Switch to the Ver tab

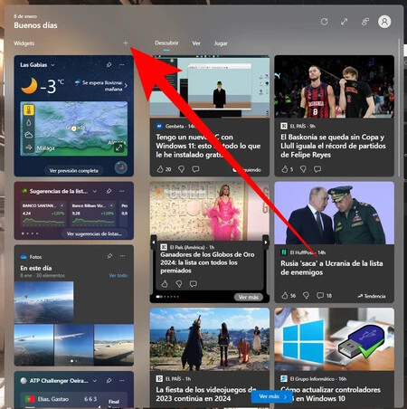(x=196, y=43)
